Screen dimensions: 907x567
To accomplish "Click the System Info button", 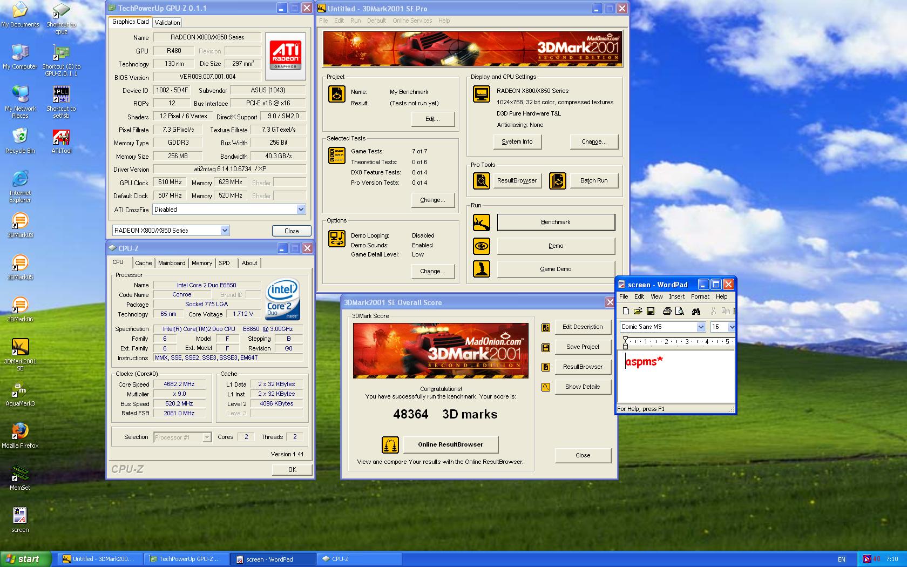I will click(517, 141).
